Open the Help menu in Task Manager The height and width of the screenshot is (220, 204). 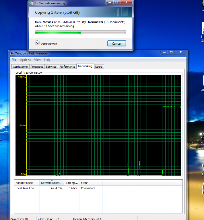tap(47, 60)
